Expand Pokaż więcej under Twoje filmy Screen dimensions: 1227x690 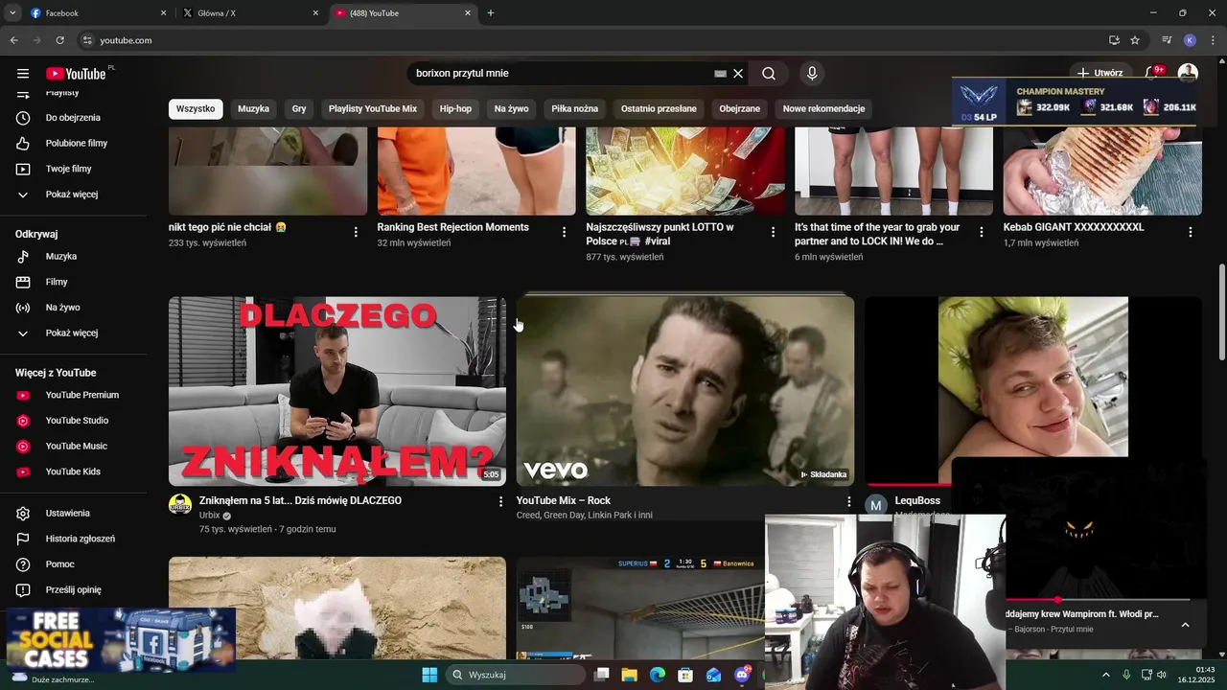click(x=73, y=195)
